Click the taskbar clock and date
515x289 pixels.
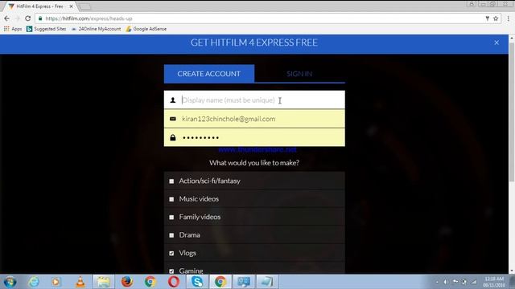494,282
